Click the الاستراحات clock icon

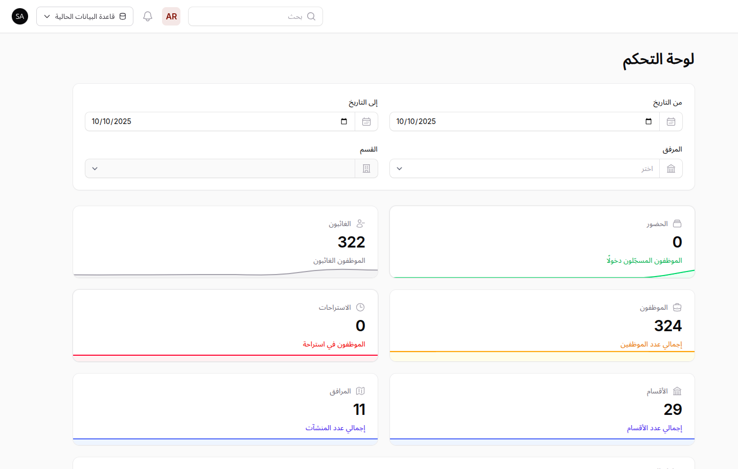(360, 307)
